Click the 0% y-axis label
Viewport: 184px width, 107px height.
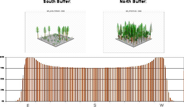[3, 101]
